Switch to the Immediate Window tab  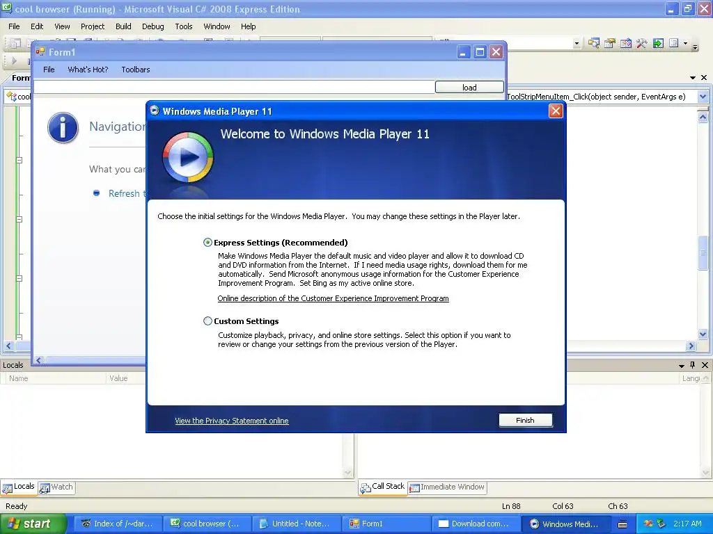tap(447, 487)
